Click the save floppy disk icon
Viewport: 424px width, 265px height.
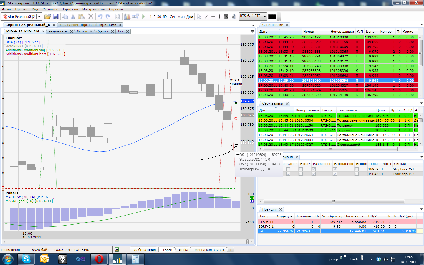tap(56, 16)
